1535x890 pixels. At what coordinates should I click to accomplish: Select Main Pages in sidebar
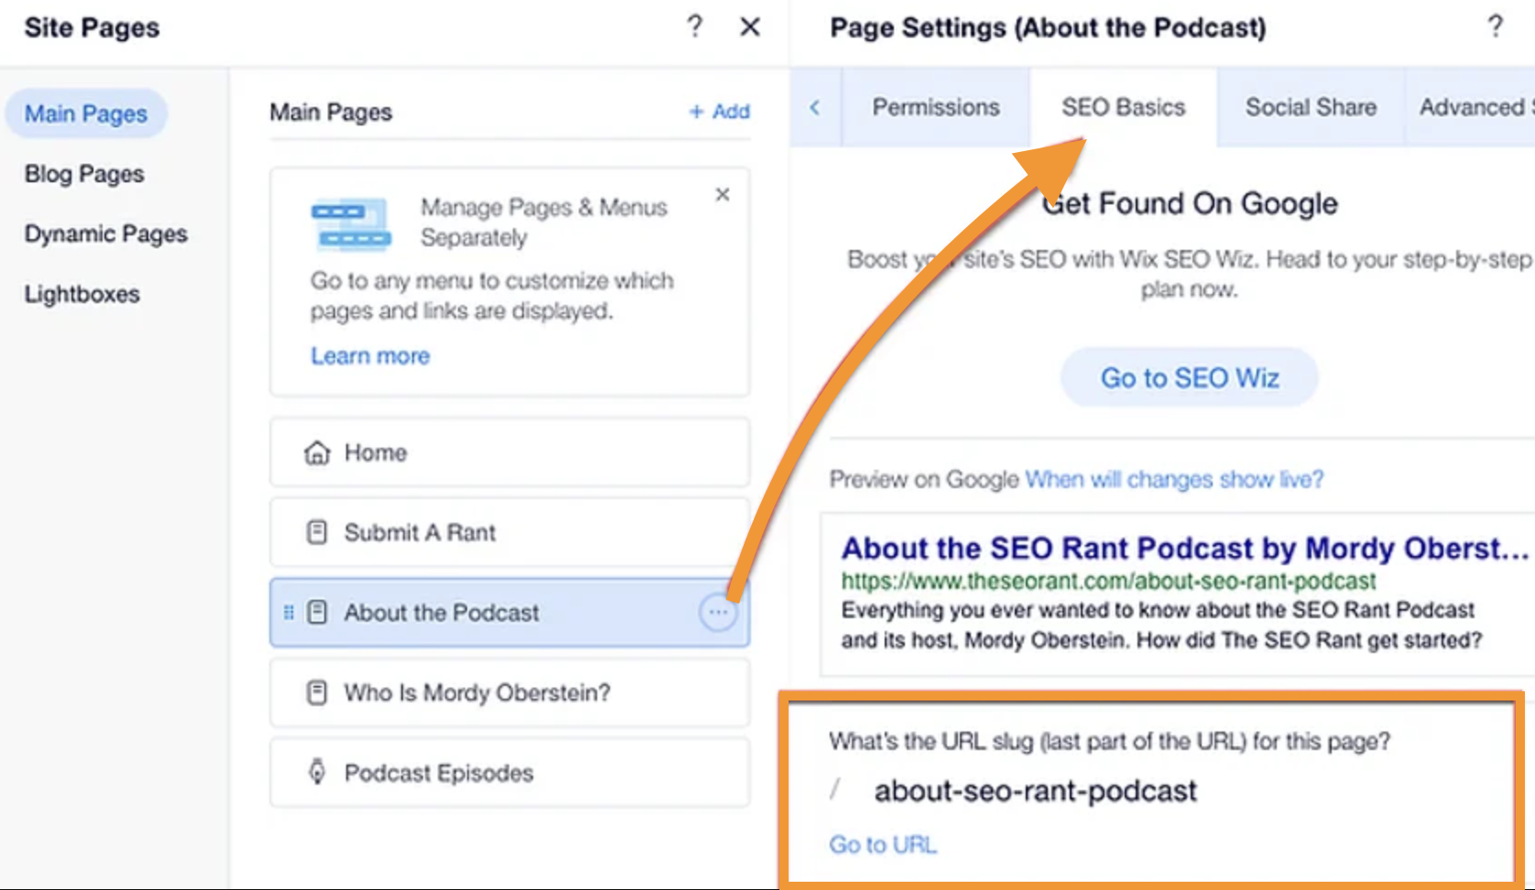86,114
